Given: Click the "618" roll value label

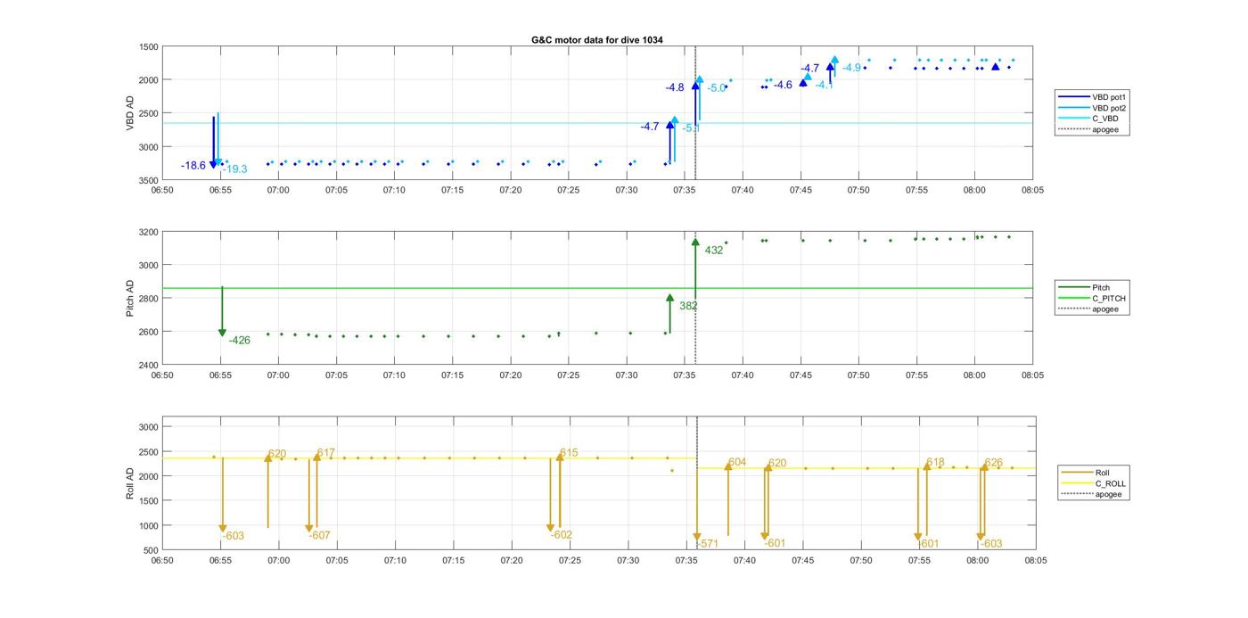Looking at the screenshot, I should pos(935,463).
